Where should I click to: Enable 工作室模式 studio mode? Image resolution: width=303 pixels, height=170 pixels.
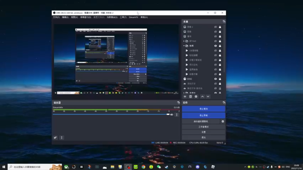[203, 127]
